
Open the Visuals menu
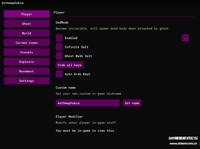click(26, 52)
